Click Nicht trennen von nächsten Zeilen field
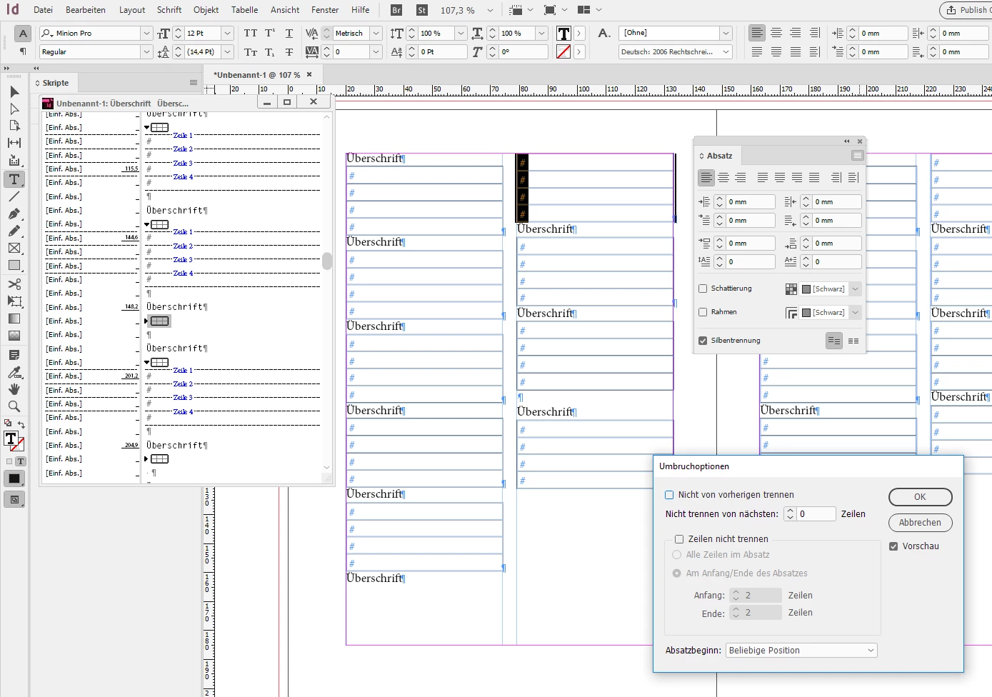Image resolution: width=992 pixels, height=697 pixels. click(x=816, y=513)
